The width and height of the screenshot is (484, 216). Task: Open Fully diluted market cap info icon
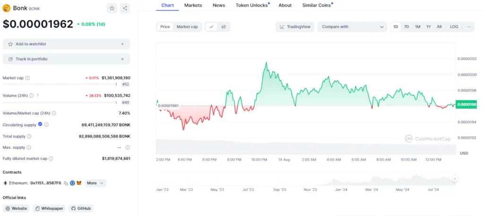(51, 159)
